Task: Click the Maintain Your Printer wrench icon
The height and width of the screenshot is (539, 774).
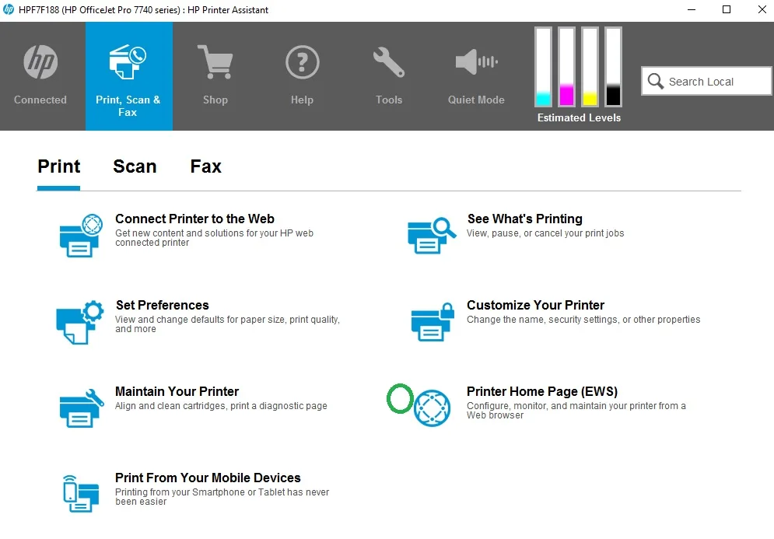Action: click(79, 405)
